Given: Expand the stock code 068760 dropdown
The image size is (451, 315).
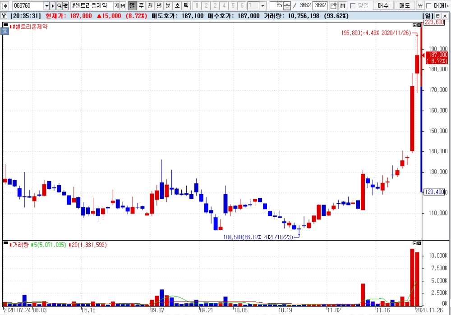Looking at the screenshot, I should (46, 5).
